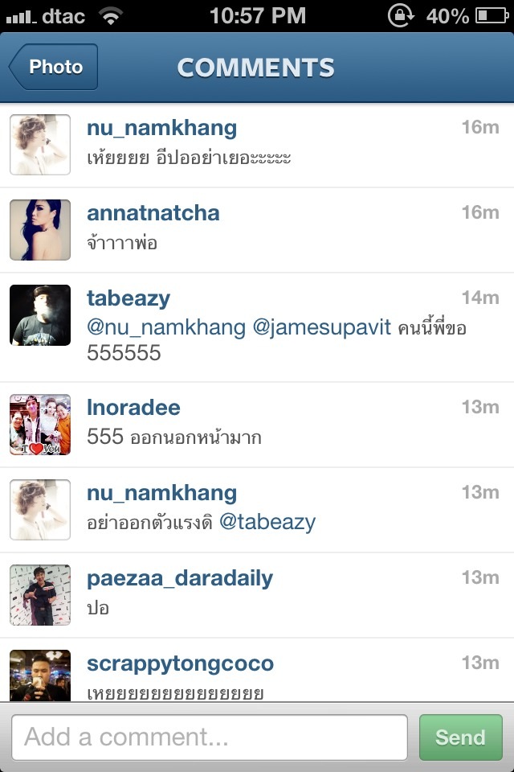
Task: Follow the @jamesupavit mention
Action: [322, 327]
